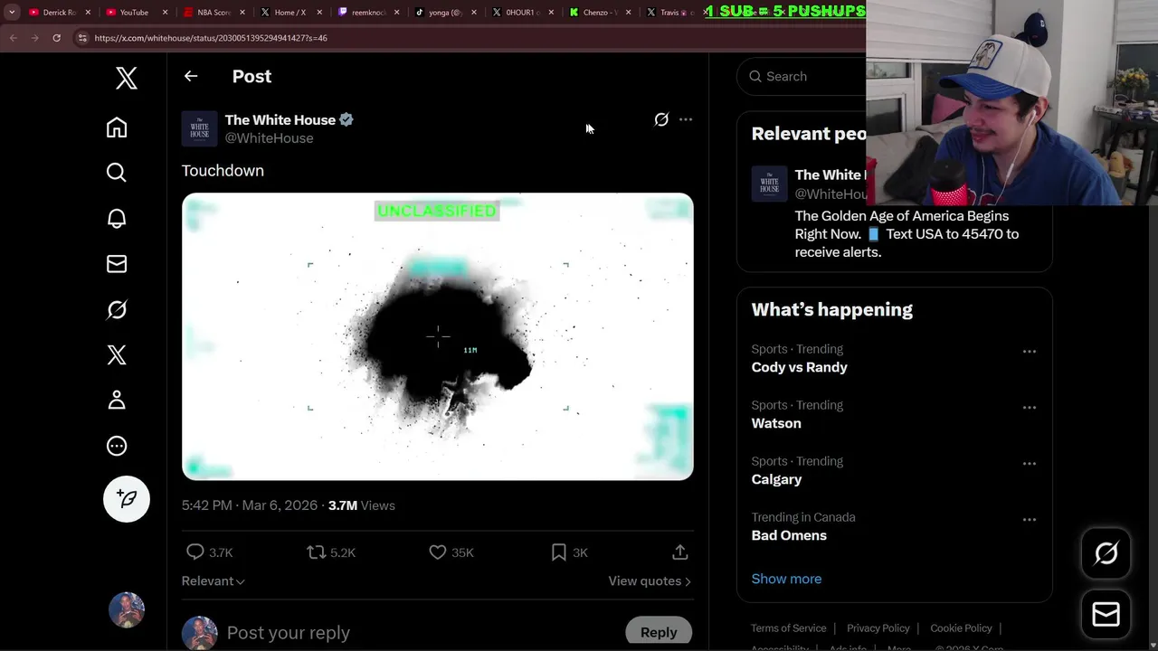Viewport: 1158px width, 651px height.
Task: Play the UNCLASSIFIED video in post
Action: [438, 336]
